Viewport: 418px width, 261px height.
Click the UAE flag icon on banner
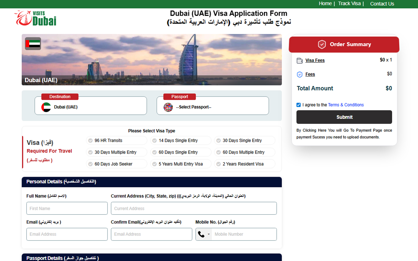click(33, 44)
